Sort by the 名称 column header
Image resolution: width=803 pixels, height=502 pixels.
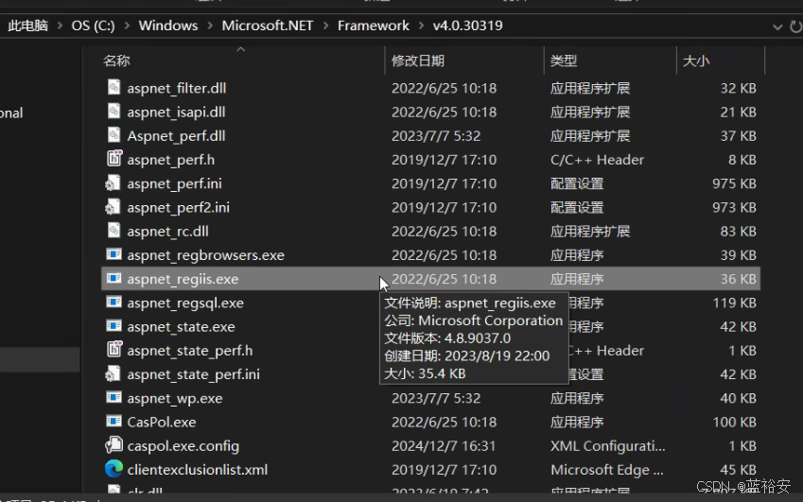pyautogui.click(x=116, y=61)
